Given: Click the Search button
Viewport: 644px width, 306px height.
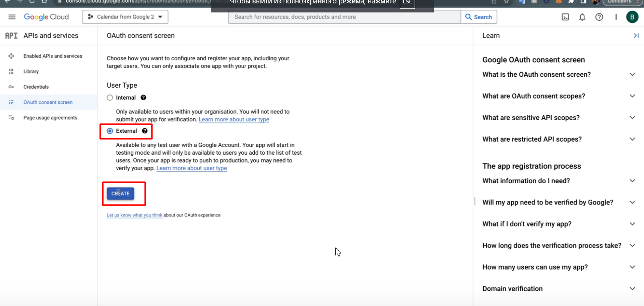Looking at the screenshot, I should point(479,17).
